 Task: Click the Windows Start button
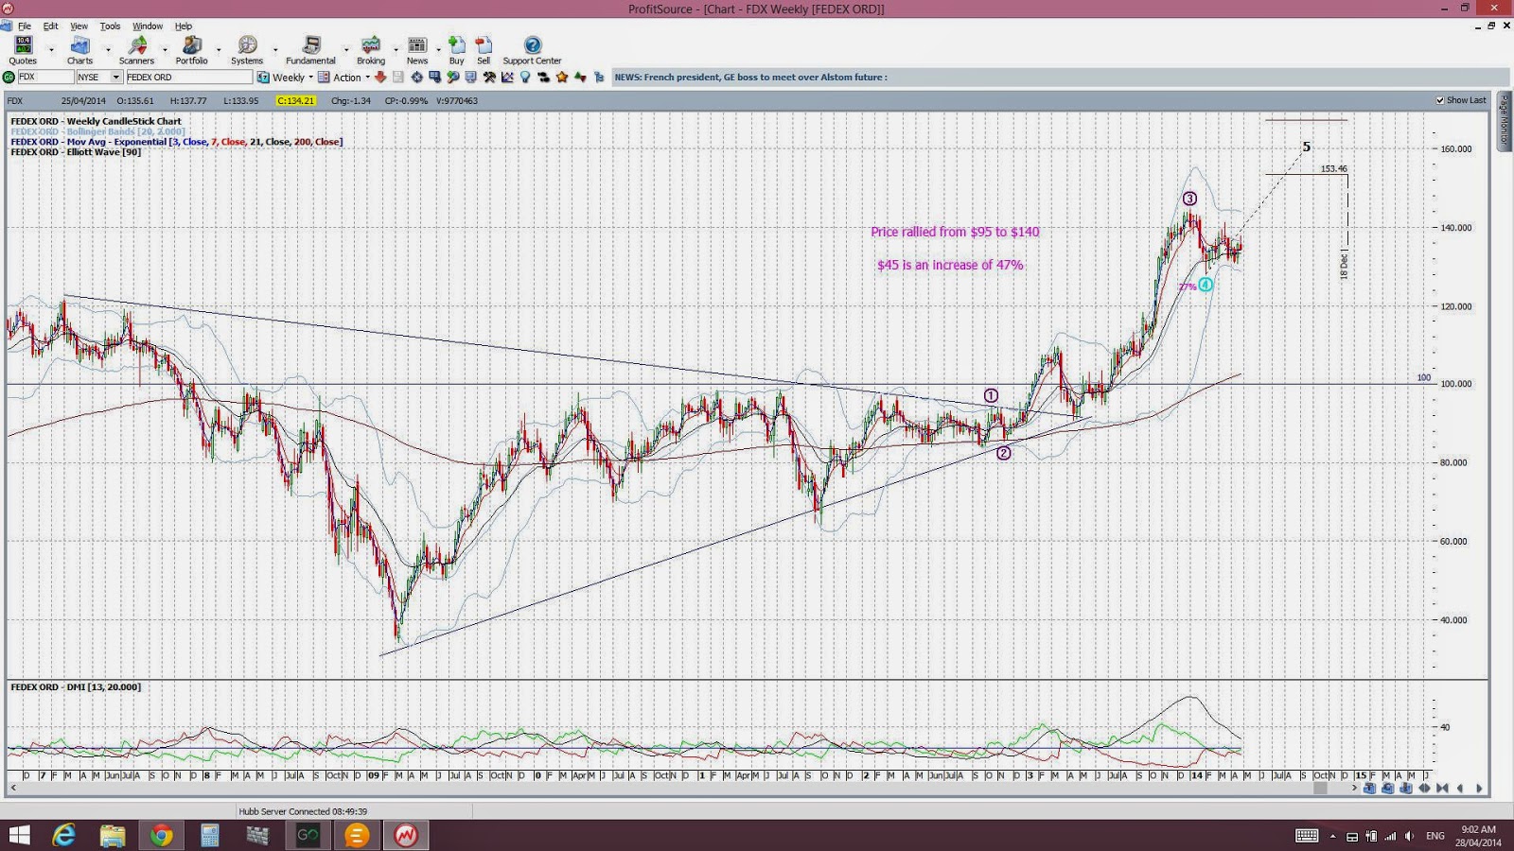pos(19,835)
